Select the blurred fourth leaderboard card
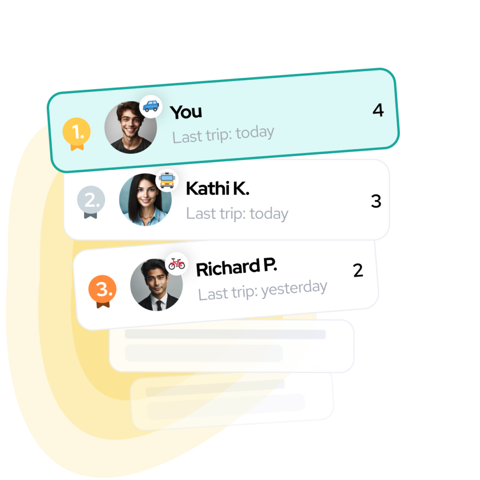The image size is (480, 480). click(x=232, y=346)
